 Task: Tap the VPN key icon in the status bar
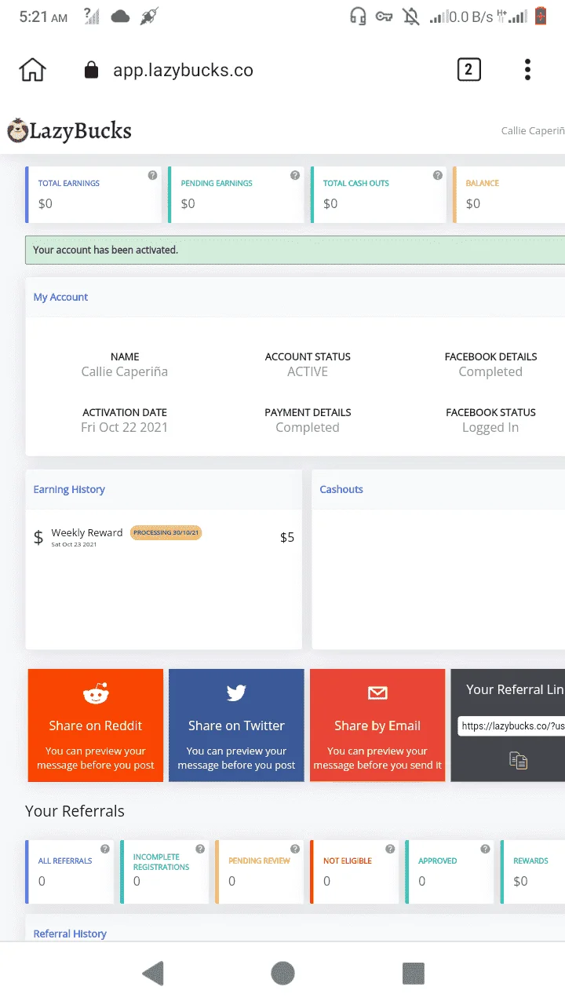[384, 16]
